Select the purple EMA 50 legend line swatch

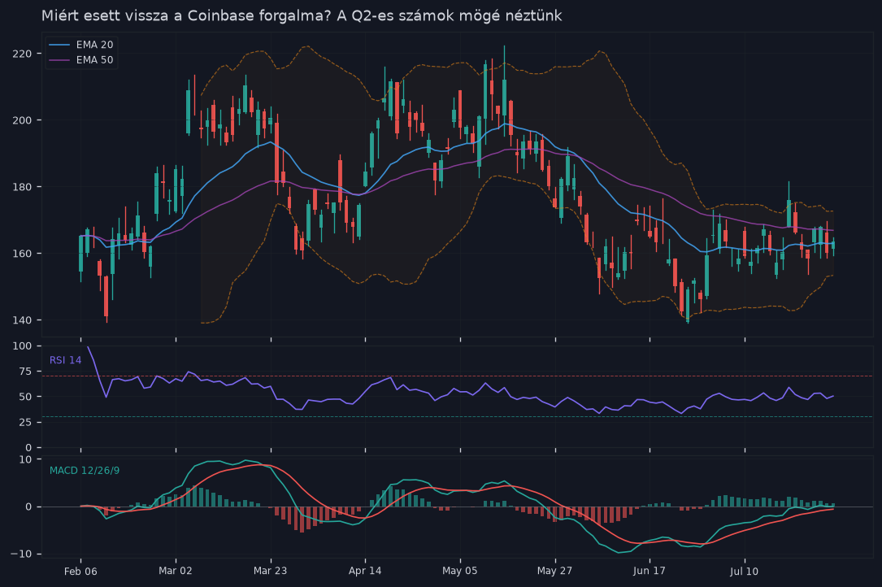(x=59, y=59)
